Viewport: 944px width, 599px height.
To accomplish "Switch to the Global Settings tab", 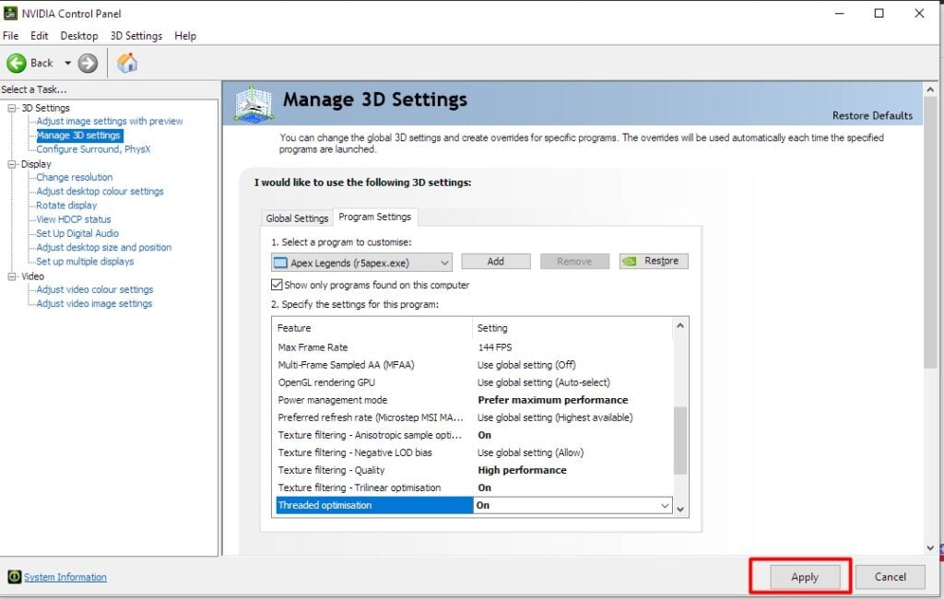I will point(298,217).
